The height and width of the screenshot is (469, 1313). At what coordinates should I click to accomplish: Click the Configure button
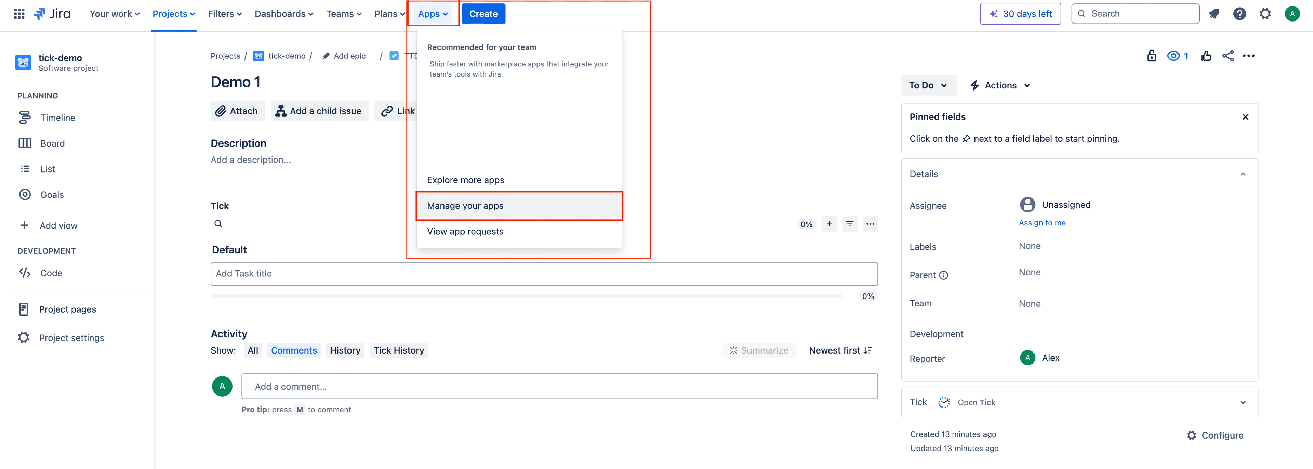pyautogui.click(x=1215, y=436)
